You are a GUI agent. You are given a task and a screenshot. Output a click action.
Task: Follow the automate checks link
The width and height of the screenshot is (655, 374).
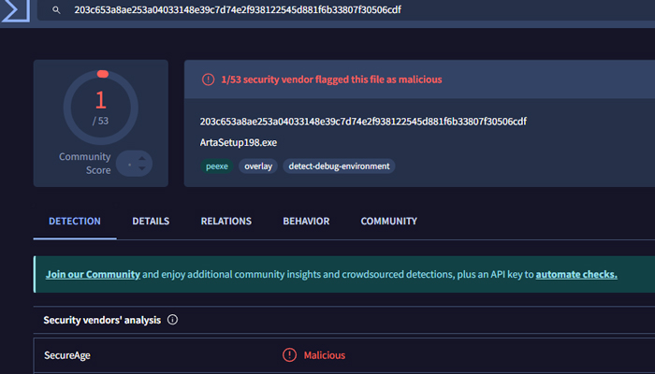pyautogui.click(x=576, y=274)
